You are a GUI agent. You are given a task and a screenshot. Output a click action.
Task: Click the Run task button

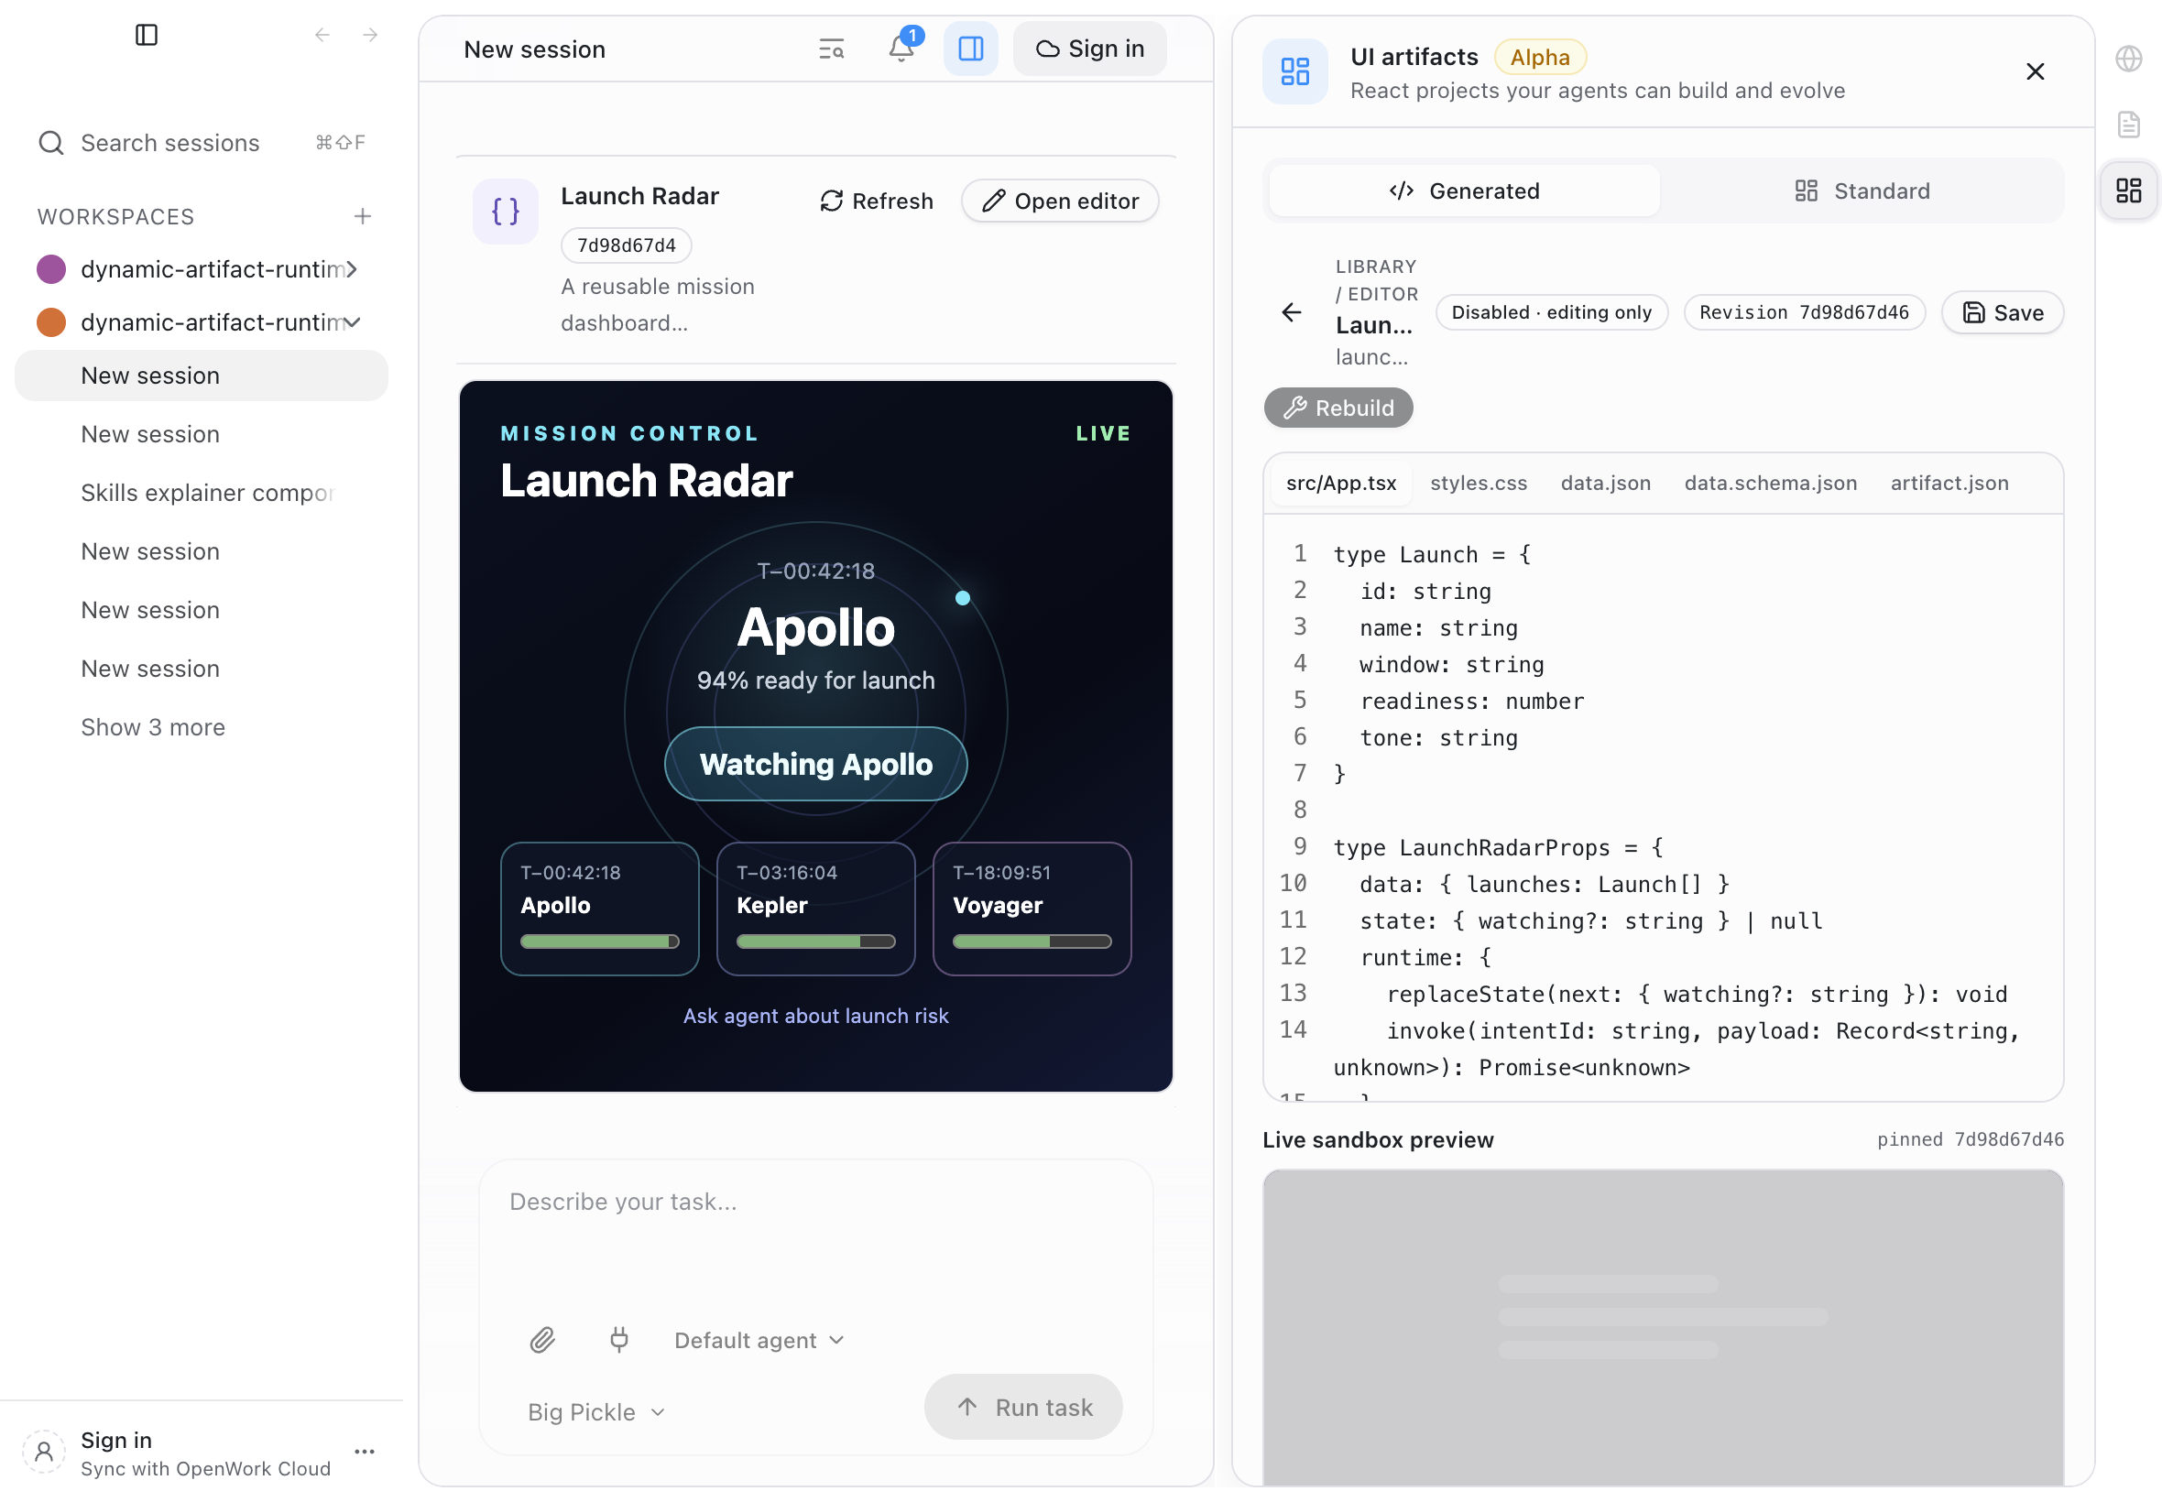click(1023, 1408)
